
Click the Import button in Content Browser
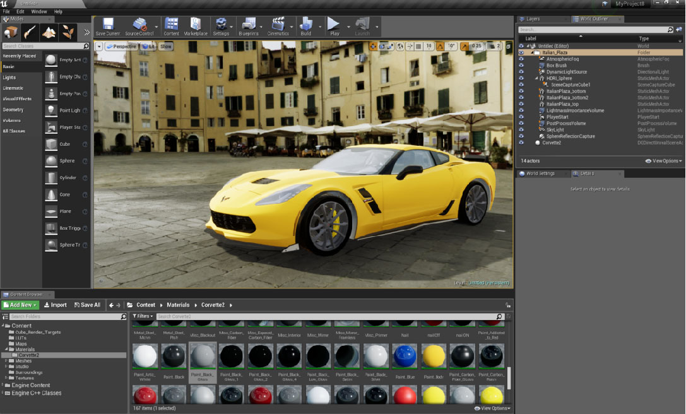55,305
